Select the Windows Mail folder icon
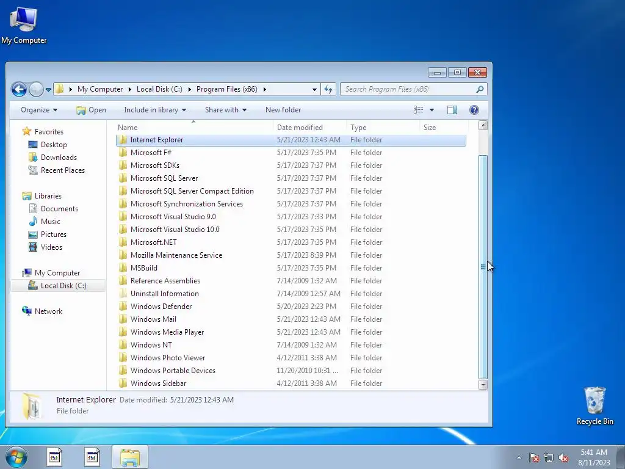 click(123, 319)
